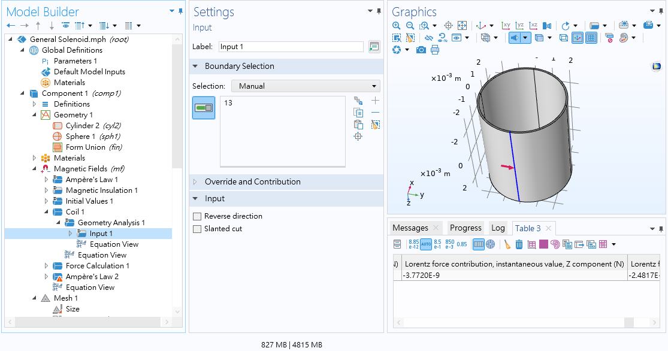Click the Print icon in Graphics toolbar
Image resolution: width=668 pixels, height=351 pixels.
pos(435,50)
